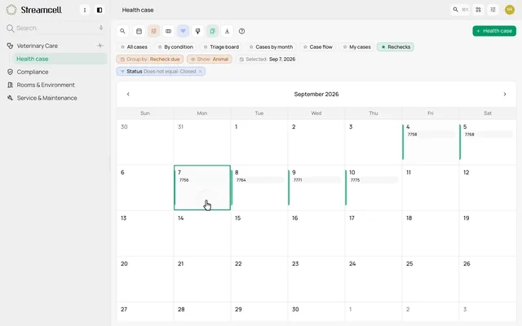Open Service & Maintenance section
This screenshot has height=326, width=522.
point(47,98)
